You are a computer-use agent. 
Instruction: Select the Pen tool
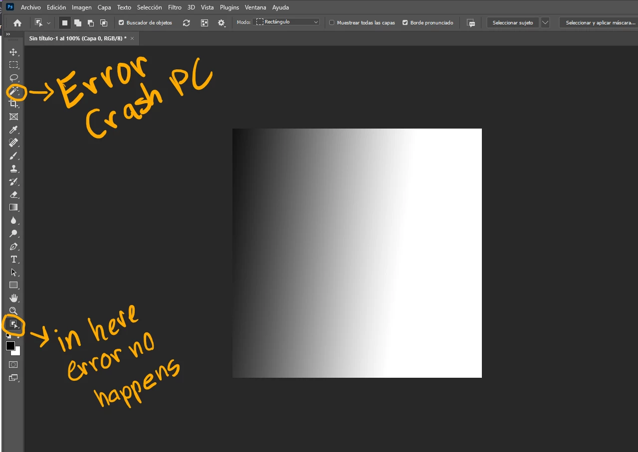(13, 246)
